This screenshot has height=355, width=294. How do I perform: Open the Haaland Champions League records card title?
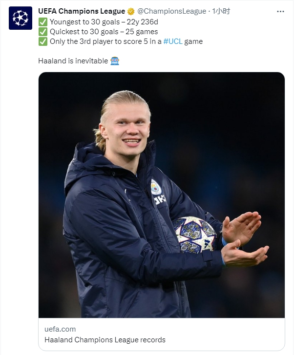[105, 340]
